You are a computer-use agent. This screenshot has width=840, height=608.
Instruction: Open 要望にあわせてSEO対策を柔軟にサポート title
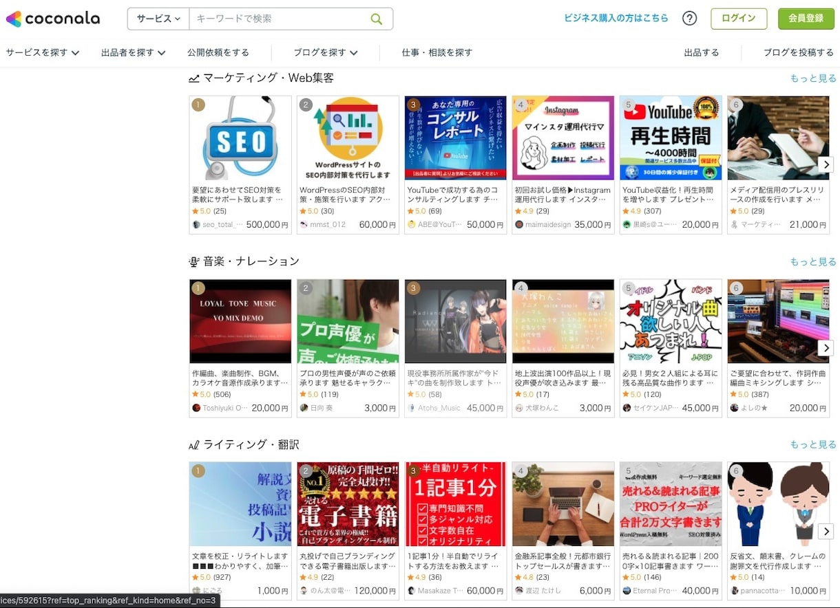(238, 195)
